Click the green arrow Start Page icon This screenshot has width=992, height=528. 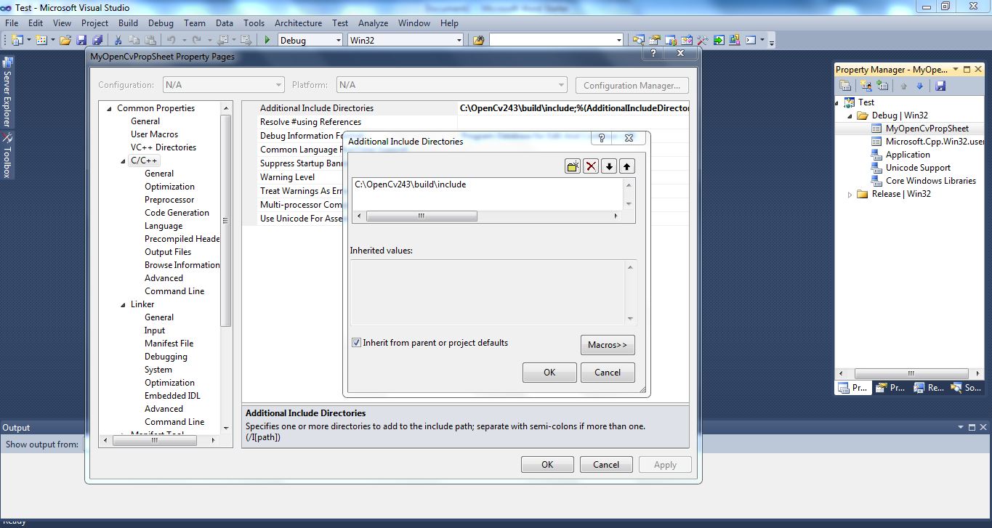(x=718, y=40)
